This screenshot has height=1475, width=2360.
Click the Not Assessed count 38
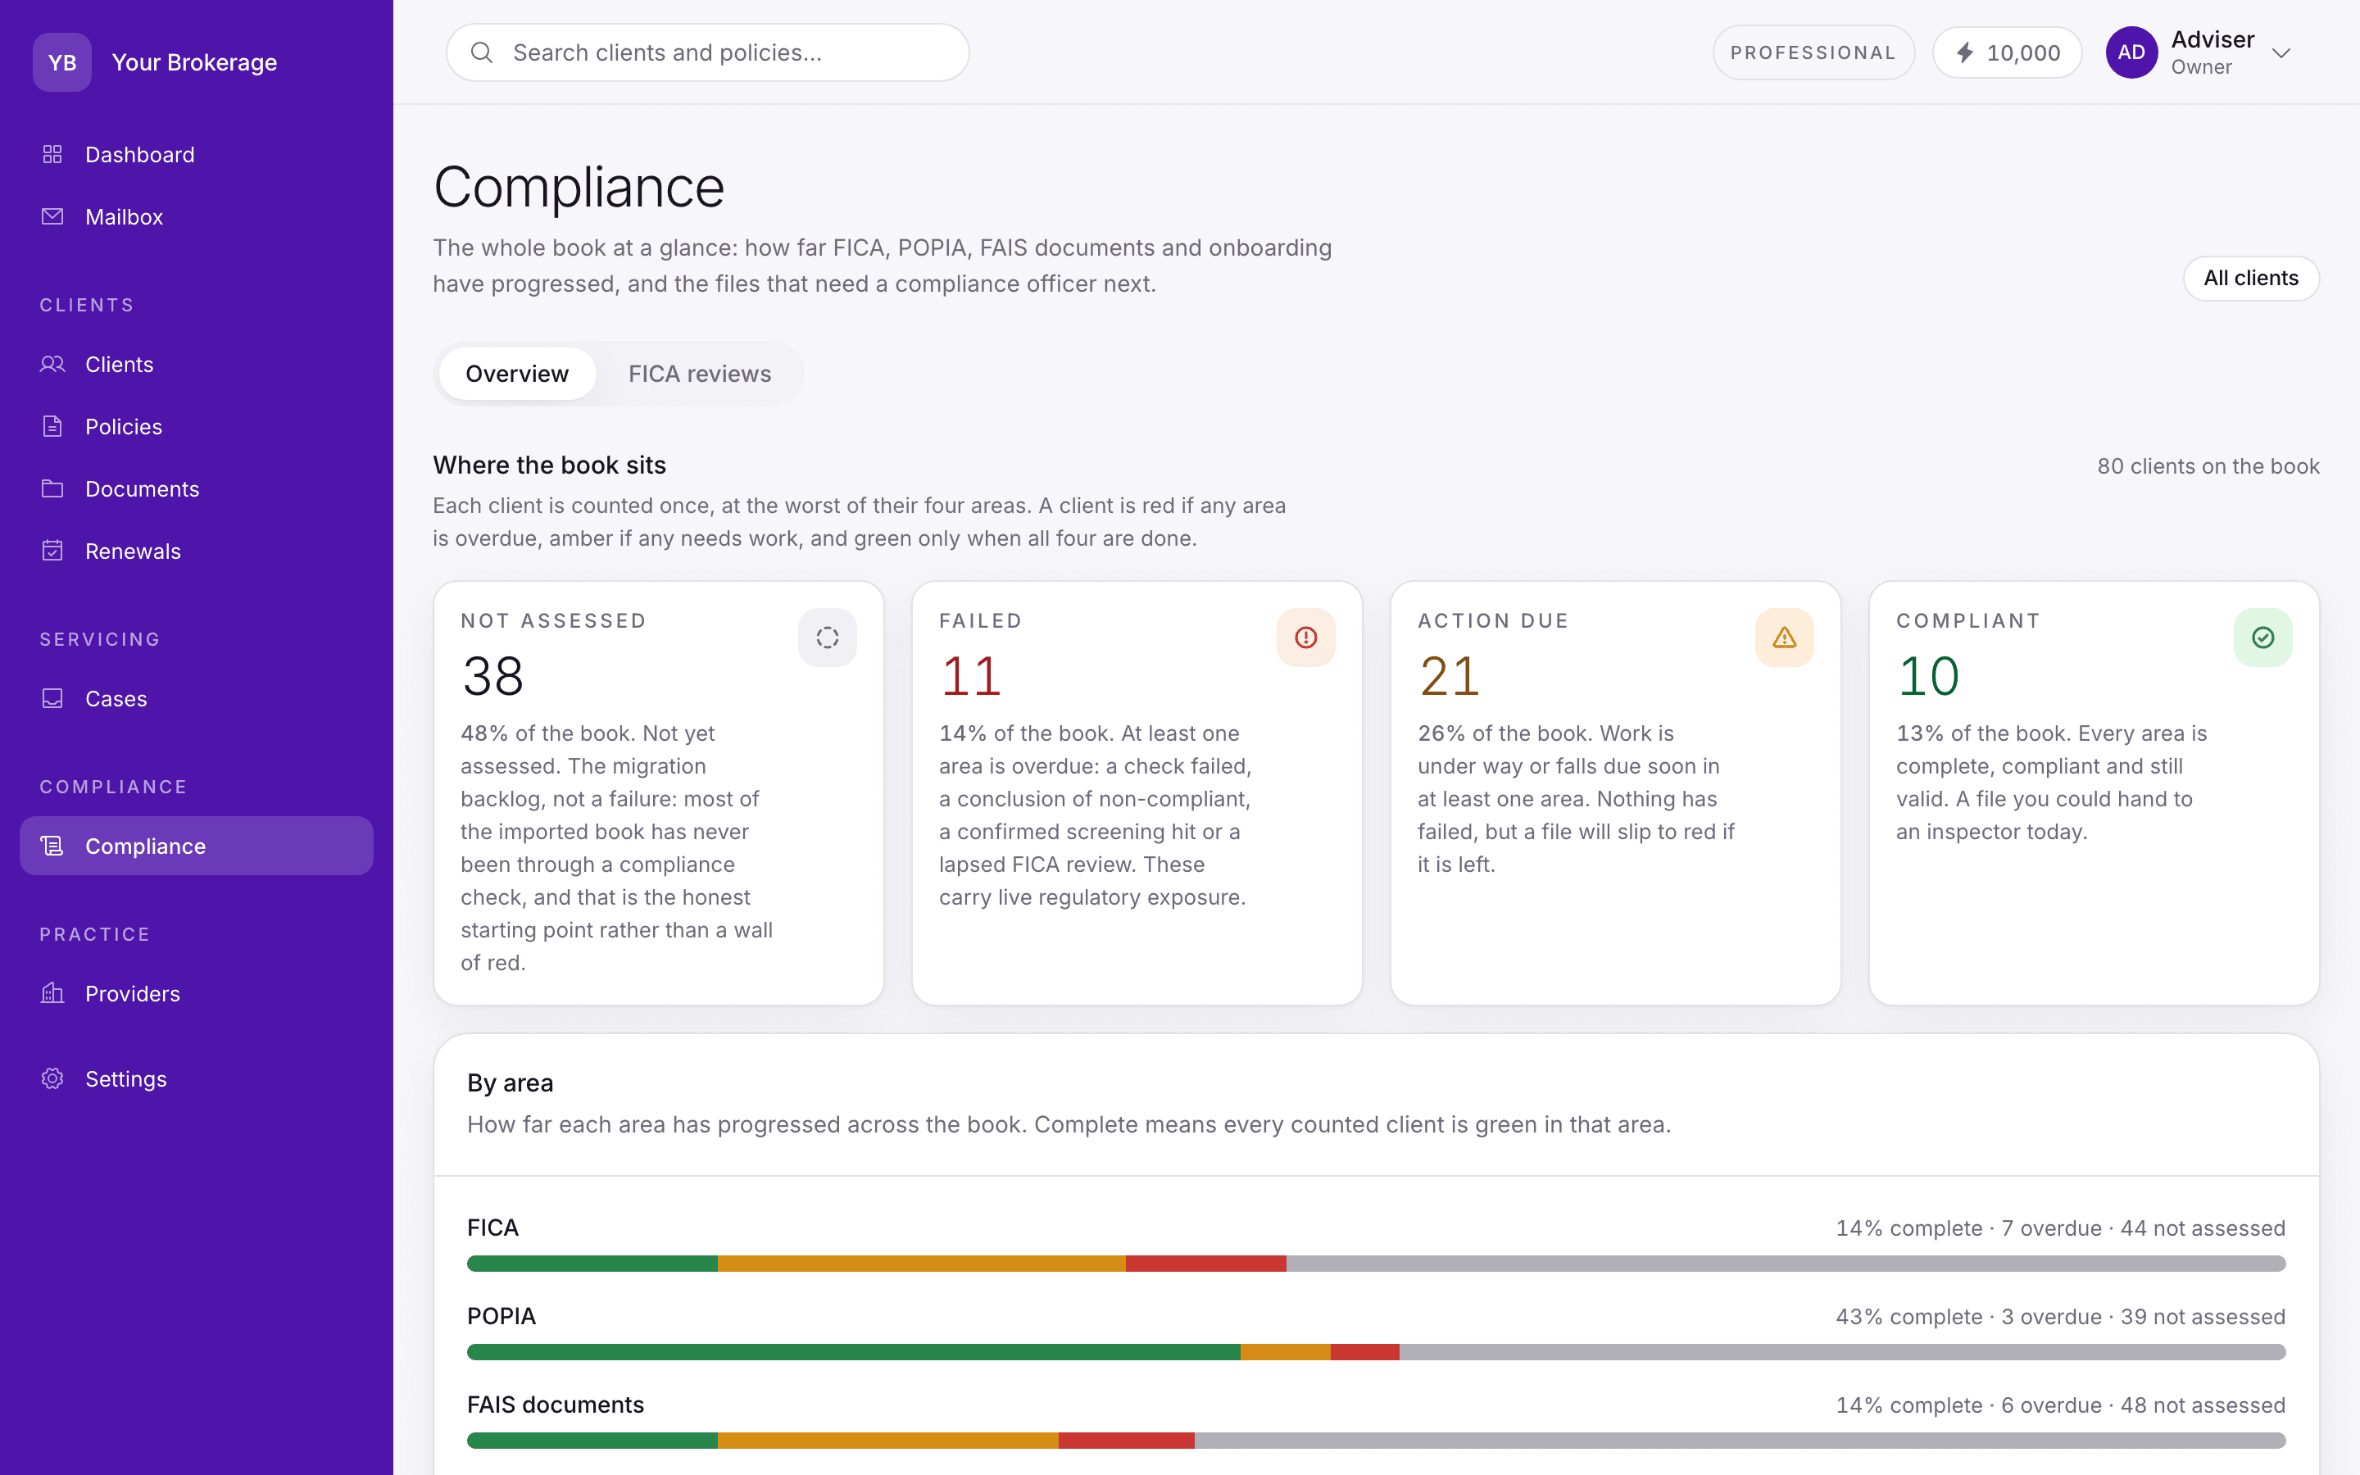tap(492, 676)
